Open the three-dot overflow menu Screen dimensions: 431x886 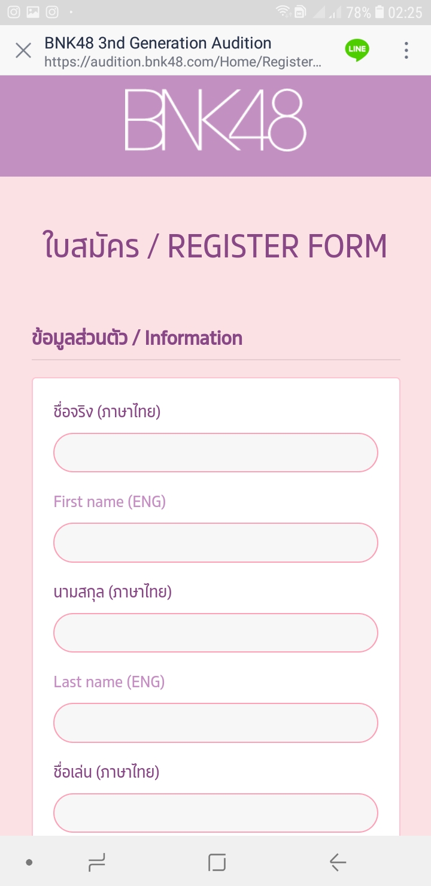[x=406, y=50]
